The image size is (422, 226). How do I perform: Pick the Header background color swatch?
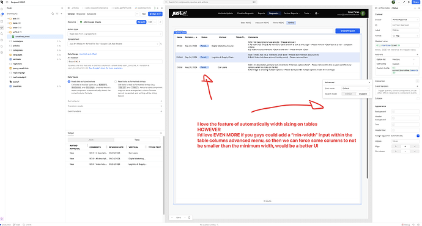point(393,118)
